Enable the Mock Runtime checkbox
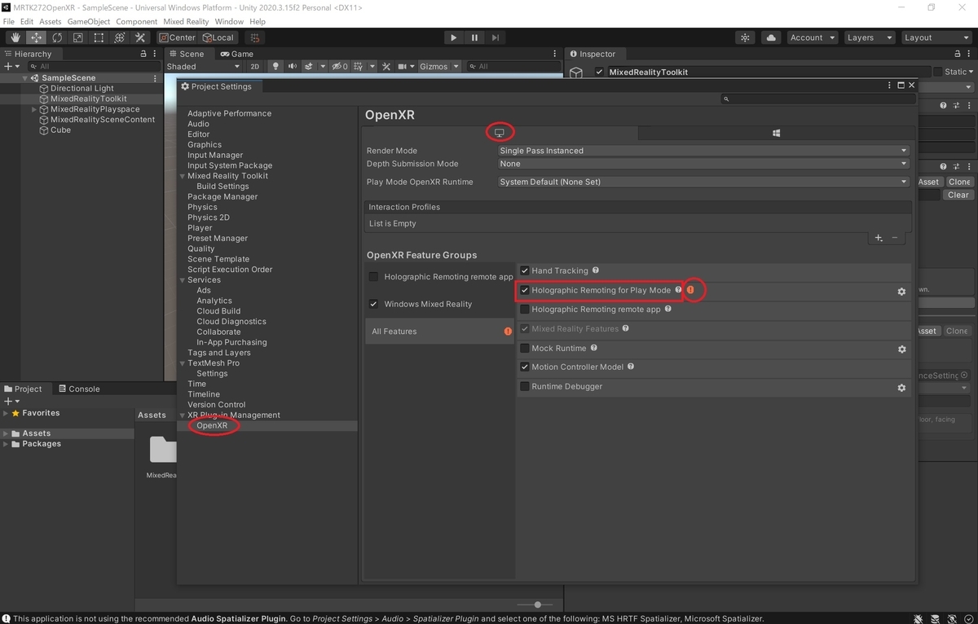The image size is (978, 624). point(525,348)
